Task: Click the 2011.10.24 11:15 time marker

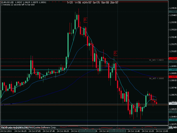Action: tap(118, 131)
